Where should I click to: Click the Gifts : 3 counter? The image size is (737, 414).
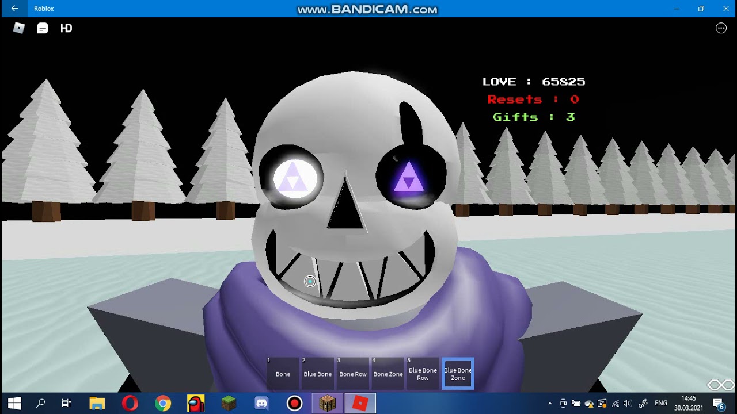[x=534, y=117]
